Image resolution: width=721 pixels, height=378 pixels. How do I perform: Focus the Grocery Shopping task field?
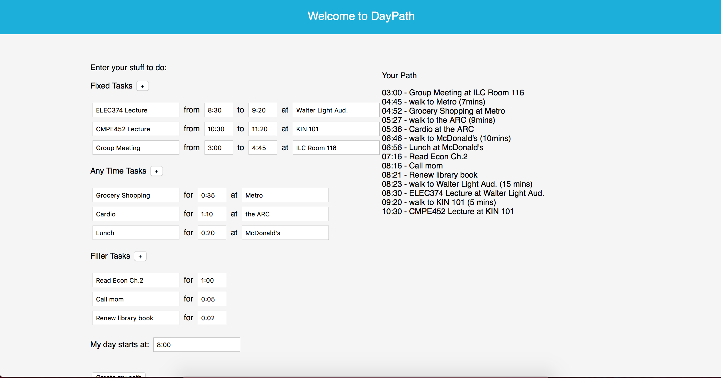(136, 195)
